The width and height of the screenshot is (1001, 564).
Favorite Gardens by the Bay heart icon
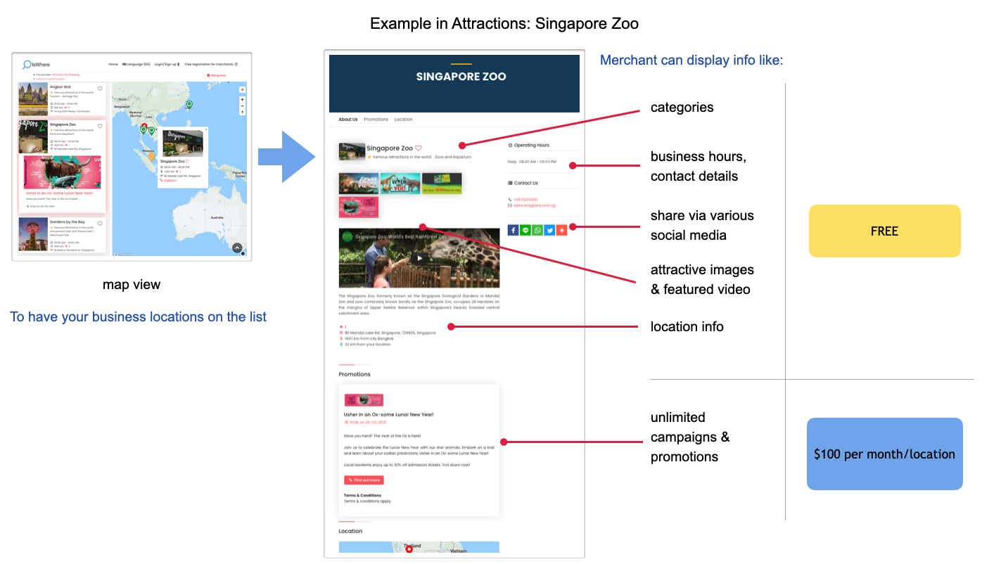(101, 224)
